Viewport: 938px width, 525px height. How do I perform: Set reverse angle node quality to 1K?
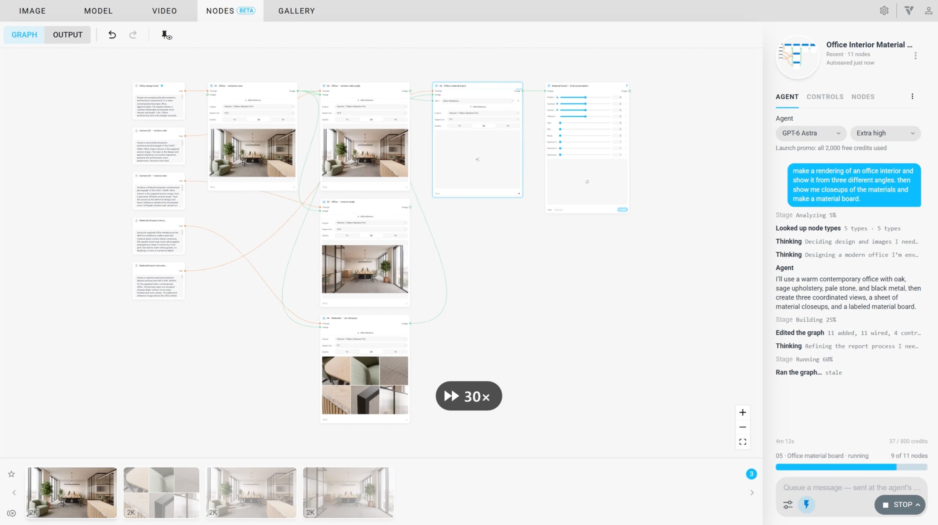(347, 236)
